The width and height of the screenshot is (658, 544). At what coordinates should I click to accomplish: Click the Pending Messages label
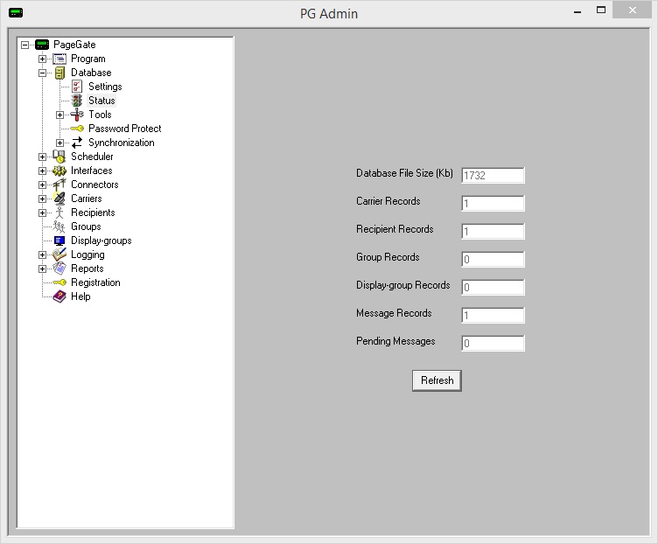pos(395,341)
